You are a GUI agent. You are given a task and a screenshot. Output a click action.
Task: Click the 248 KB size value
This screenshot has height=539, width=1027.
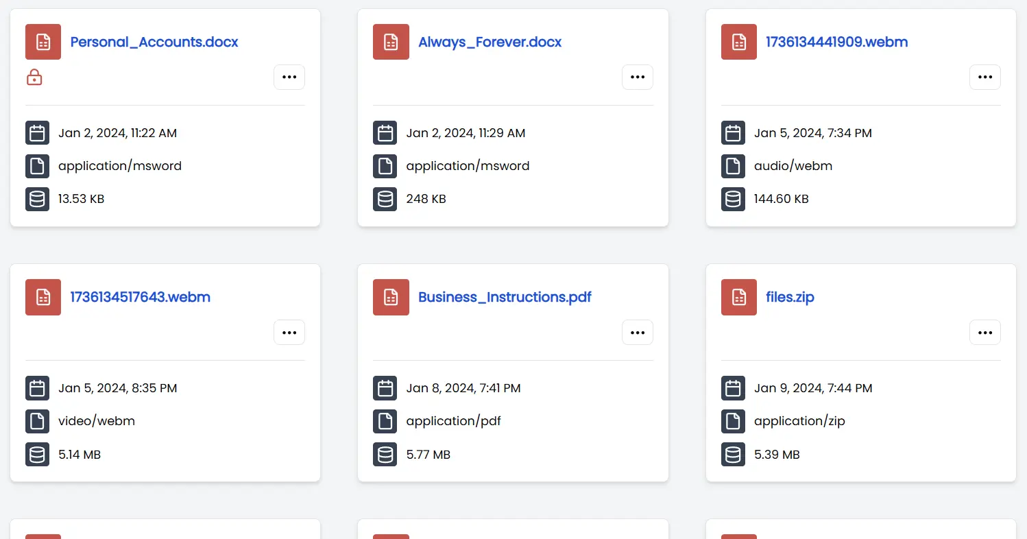pyautogui.click(x=426, y=199)
